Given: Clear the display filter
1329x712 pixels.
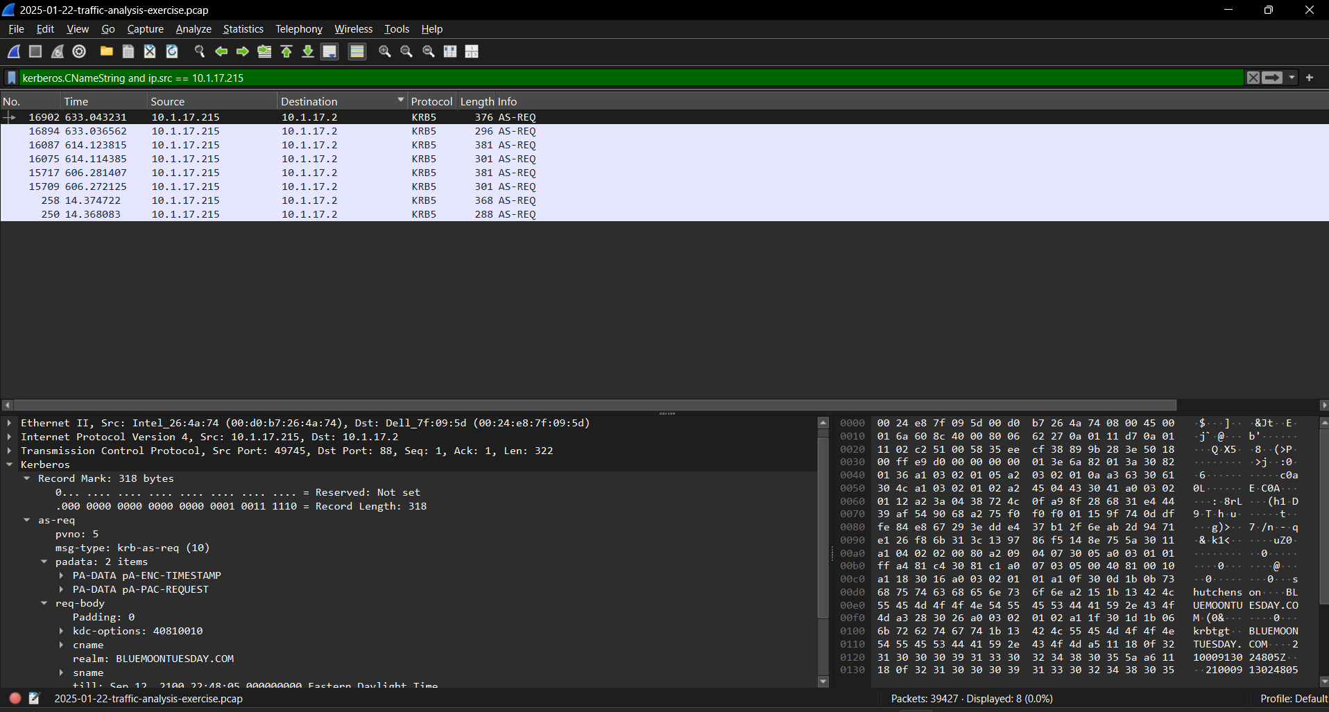Looking at the screenshot, I should [x=1253, y=78].
